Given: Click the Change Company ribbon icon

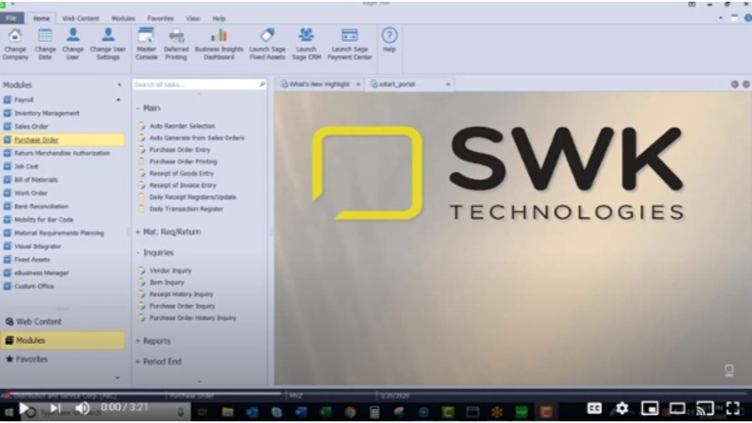Looking at the screenshot, I should pos(15,44).
